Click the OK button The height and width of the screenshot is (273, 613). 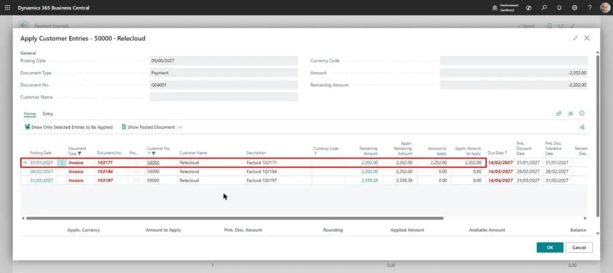coord(550,248)
